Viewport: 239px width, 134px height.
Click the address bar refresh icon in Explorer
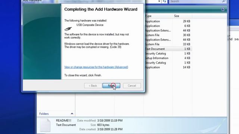click(x=164, y=1)
